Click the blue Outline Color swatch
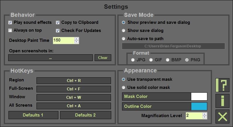Screen dimensions: 233x127 click(x=199, y=106)
